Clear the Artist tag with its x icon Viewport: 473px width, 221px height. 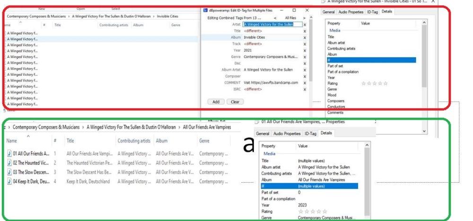(305, 24)
